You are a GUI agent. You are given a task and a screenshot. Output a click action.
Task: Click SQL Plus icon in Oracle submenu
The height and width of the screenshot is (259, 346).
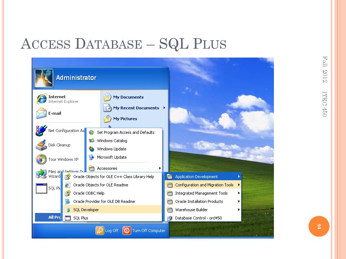[67, 218]
